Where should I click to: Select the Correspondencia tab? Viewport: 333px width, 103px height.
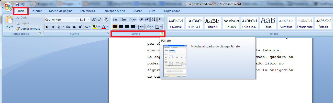[x=114, y=11]
